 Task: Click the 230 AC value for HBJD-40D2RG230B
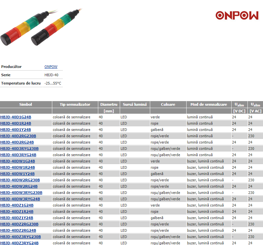(251, 136)
